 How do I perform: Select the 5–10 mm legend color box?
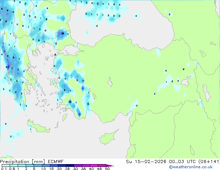pos(38,165)
